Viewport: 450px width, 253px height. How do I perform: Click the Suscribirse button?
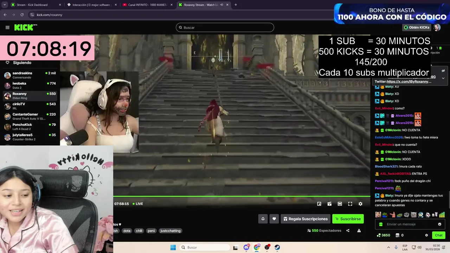[x=348, y=219]
